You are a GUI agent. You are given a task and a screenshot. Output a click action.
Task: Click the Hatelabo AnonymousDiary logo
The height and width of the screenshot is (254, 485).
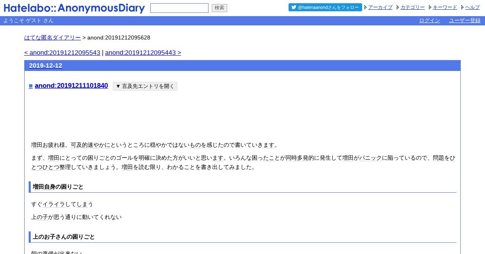point(74,8)
